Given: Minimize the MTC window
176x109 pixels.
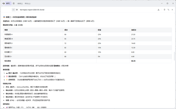Looking at the screenshot, I should pos(162,4).
